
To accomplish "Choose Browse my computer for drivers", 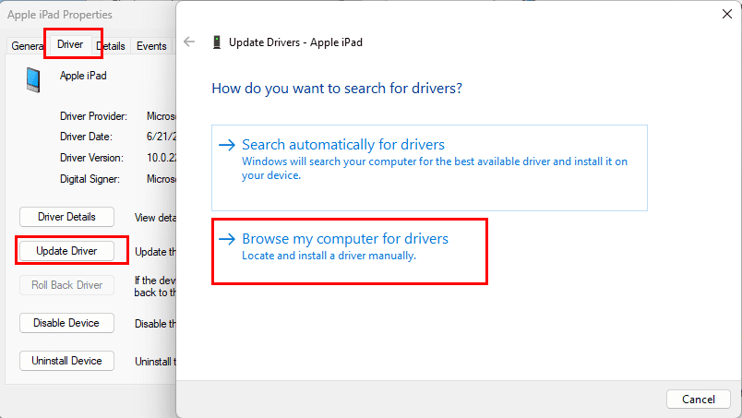I will tap(349, 251).
